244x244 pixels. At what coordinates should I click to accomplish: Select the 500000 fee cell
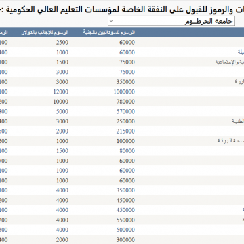125,230
